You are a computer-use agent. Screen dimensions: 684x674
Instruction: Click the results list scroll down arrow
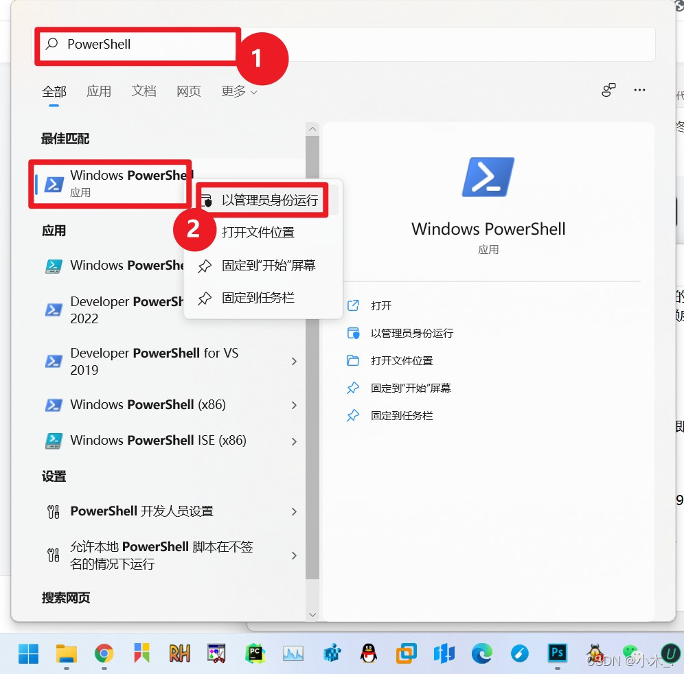[312, 615]
